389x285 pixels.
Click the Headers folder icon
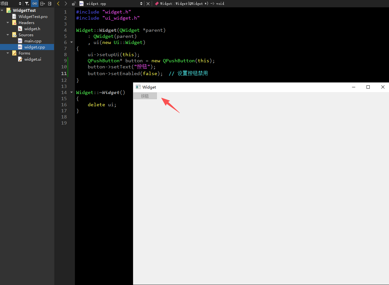tap(14, 23)
